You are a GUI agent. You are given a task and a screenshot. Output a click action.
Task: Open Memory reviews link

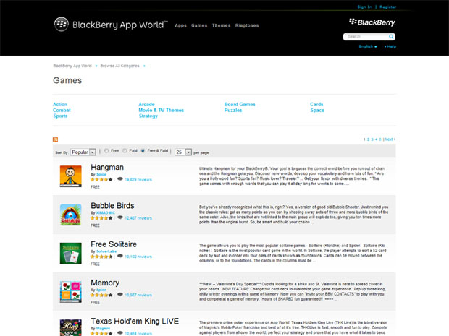[138, 295]
